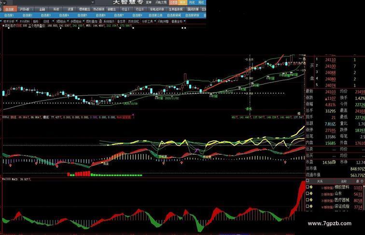Click 图形叠加 overlay button

click(x=92, y=21)
